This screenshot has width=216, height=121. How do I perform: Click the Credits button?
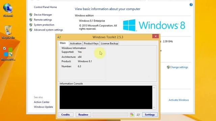click(x=65, y=115)
